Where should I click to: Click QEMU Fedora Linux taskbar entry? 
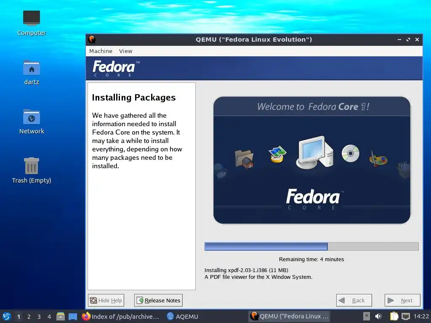[289, 316]
